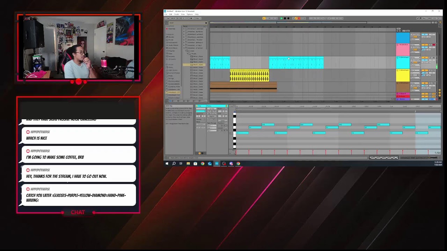Solo the Vocals Rack track
447x251 pixels.
coord(430,45)
